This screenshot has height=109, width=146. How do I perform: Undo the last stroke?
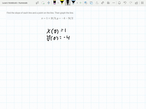125,3
